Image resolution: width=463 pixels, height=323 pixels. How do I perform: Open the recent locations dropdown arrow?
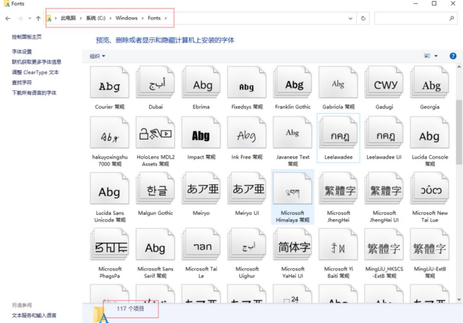(x=30, y=18)
